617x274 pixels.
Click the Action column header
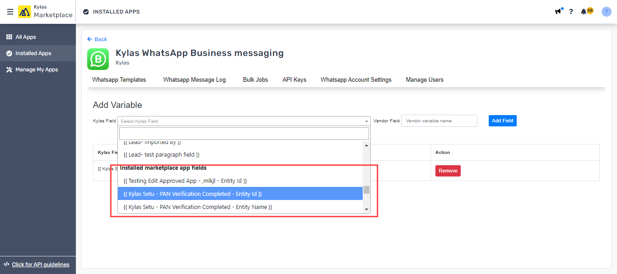(443, 153)
